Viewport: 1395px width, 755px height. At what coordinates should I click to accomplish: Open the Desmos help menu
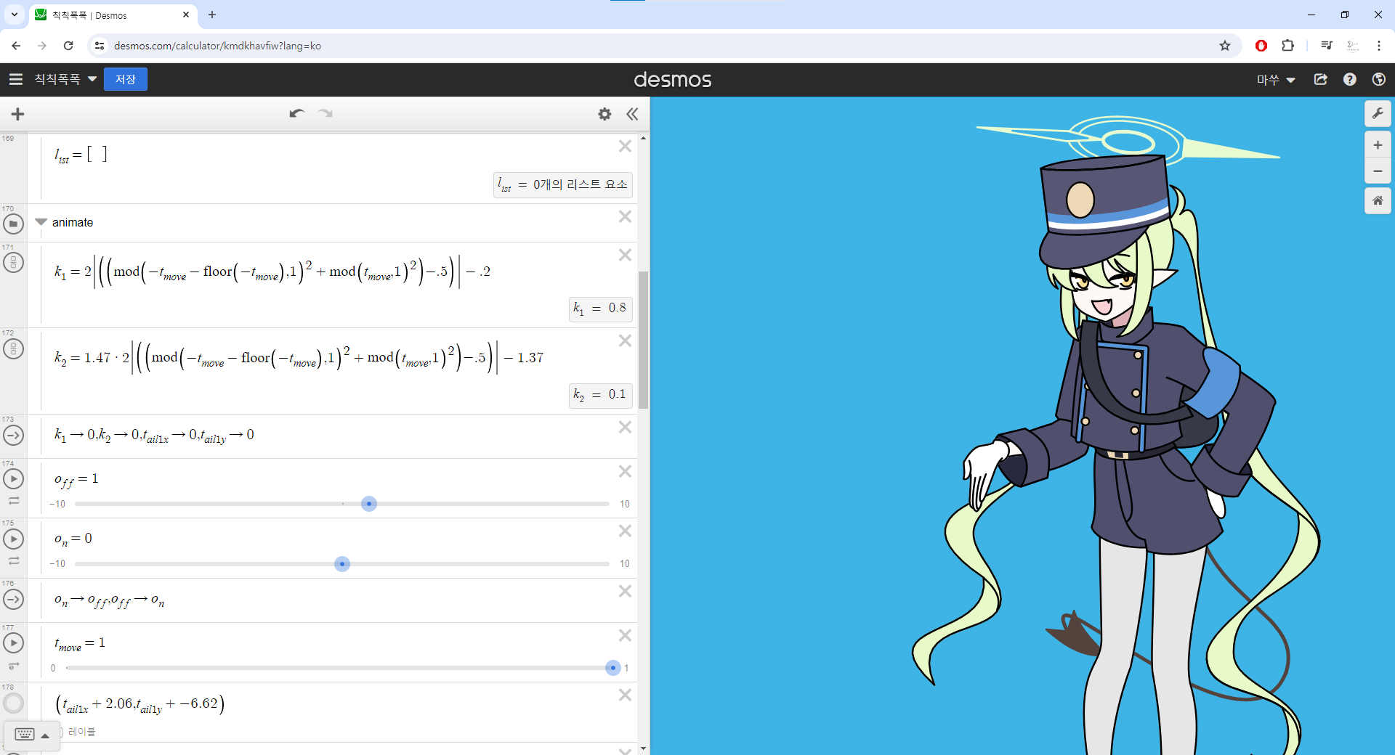point(1350,79)
